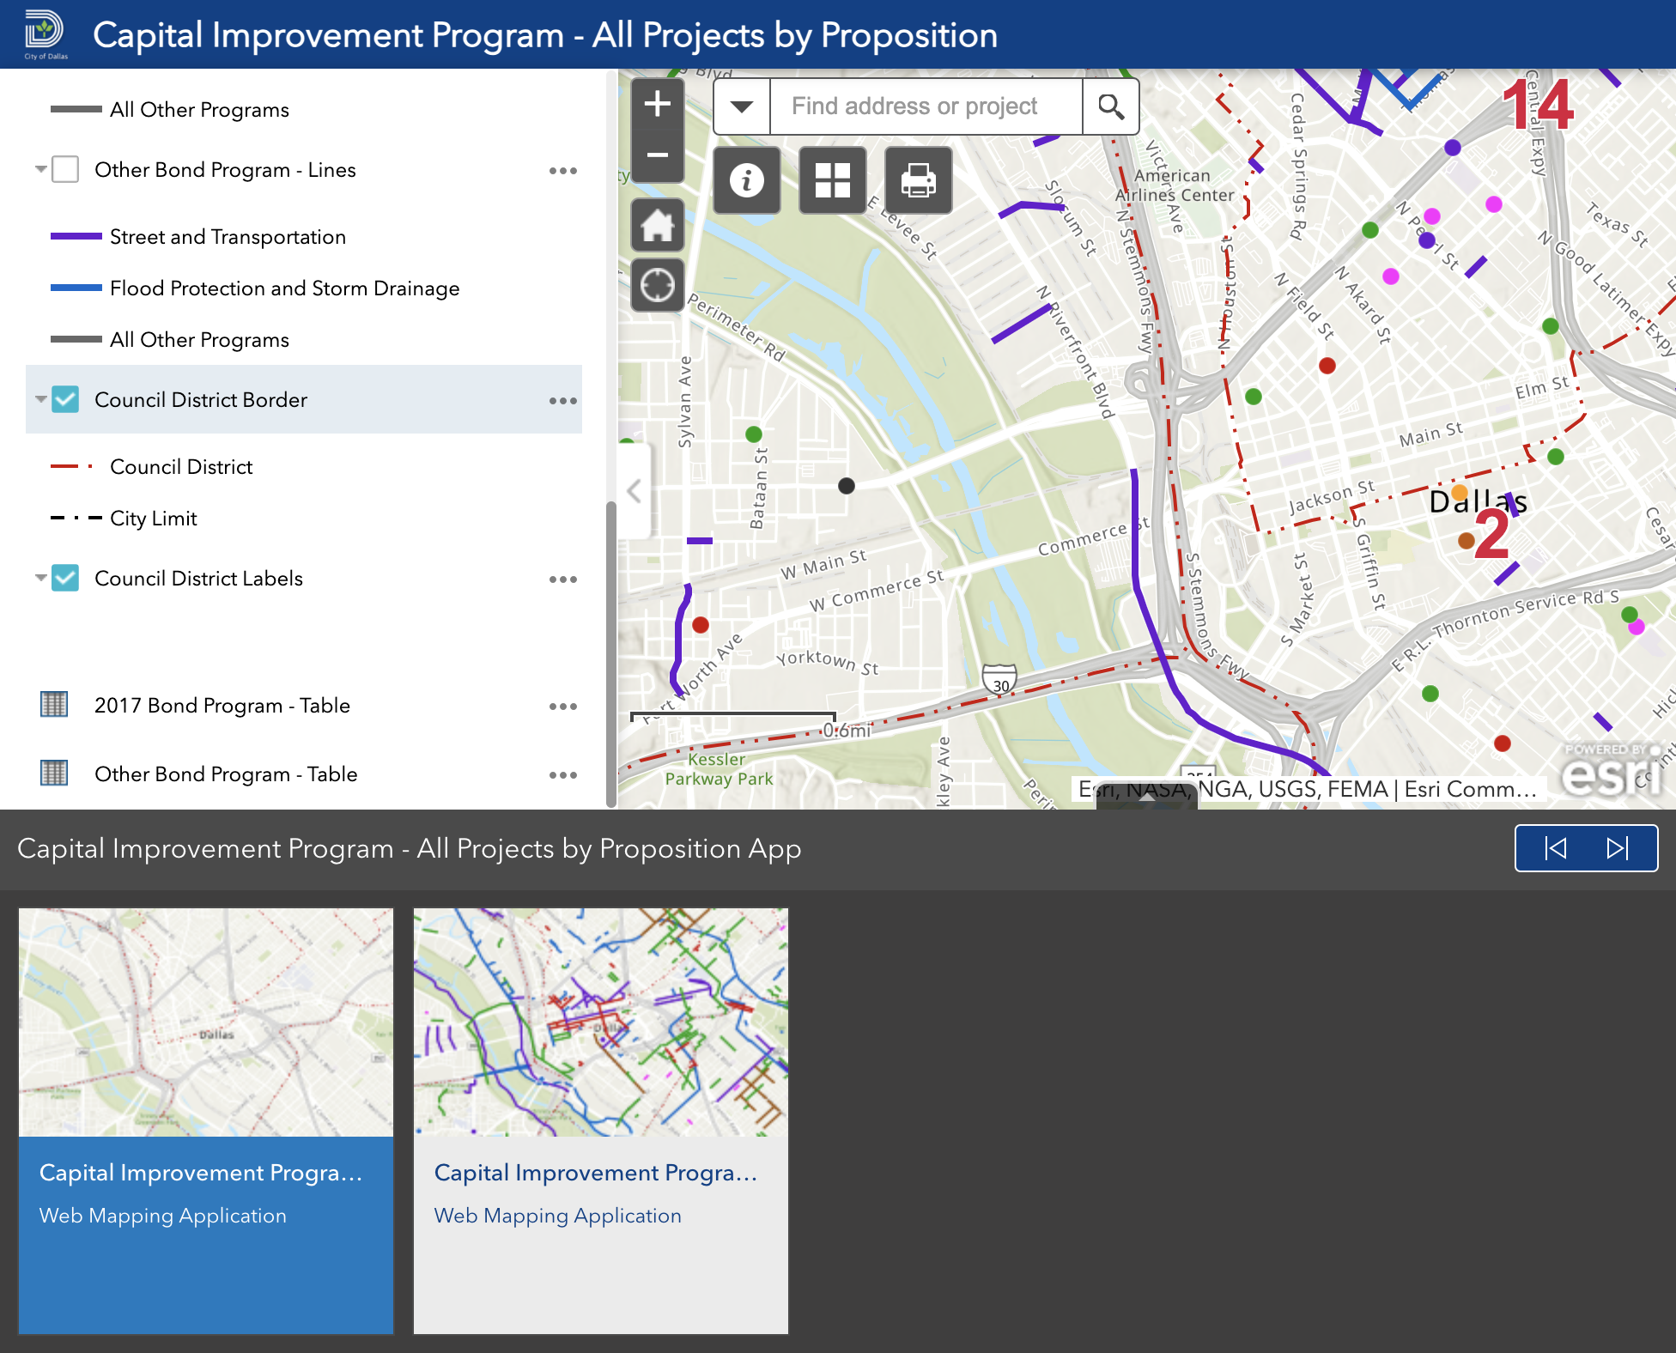The image size is (1676, 1353).
Task: Open options for Council District Labels
Action: click(563, 579)
